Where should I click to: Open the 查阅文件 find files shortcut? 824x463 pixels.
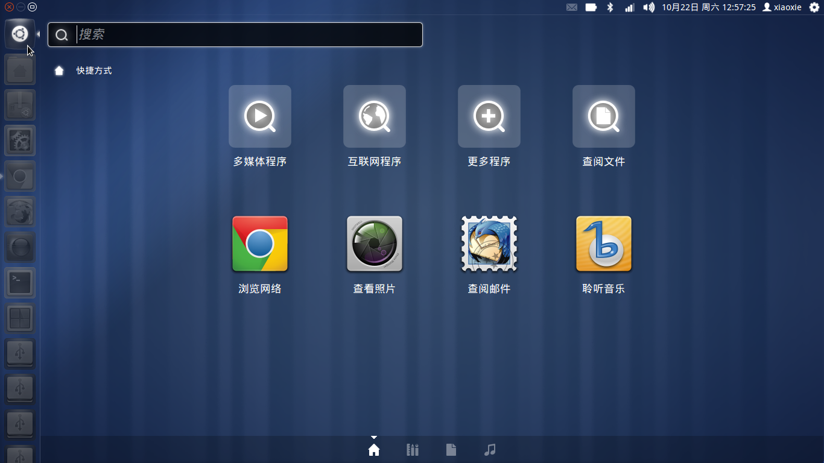[604, 116]
